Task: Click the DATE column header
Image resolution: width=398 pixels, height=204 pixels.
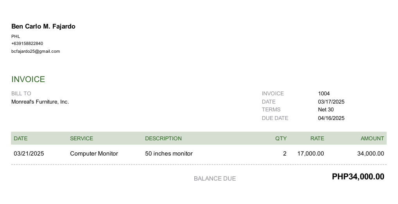Action: 21,138
